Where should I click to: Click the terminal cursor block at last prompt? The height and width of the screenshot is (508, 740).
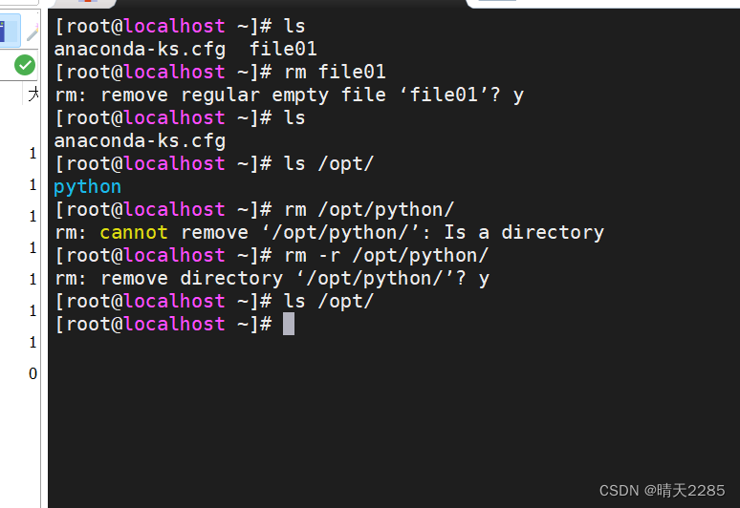(289, 325)
